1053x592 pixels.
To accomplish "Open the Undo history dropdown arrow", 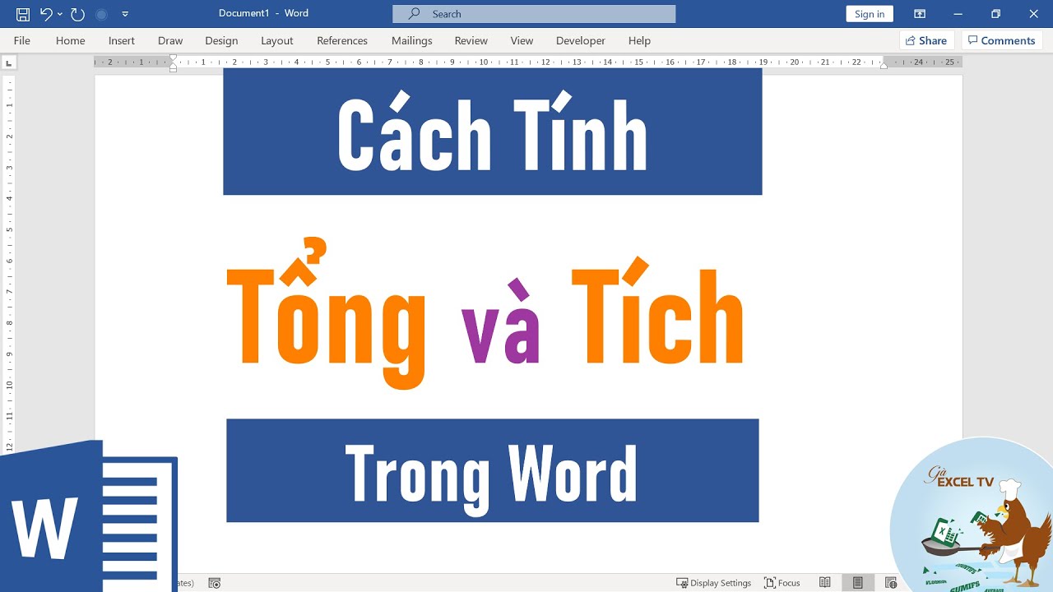I will [x=60, y=14].
